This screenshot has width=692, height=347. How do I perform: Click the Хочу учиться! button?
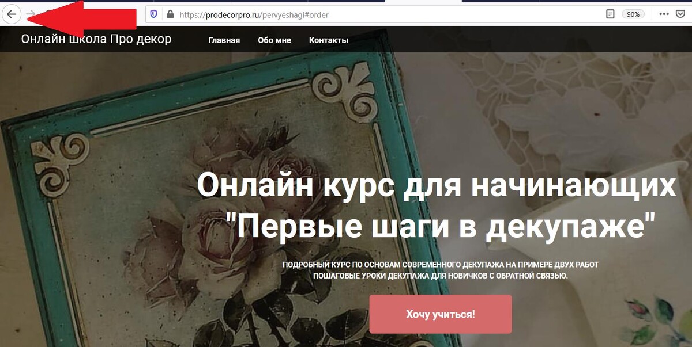441,314
